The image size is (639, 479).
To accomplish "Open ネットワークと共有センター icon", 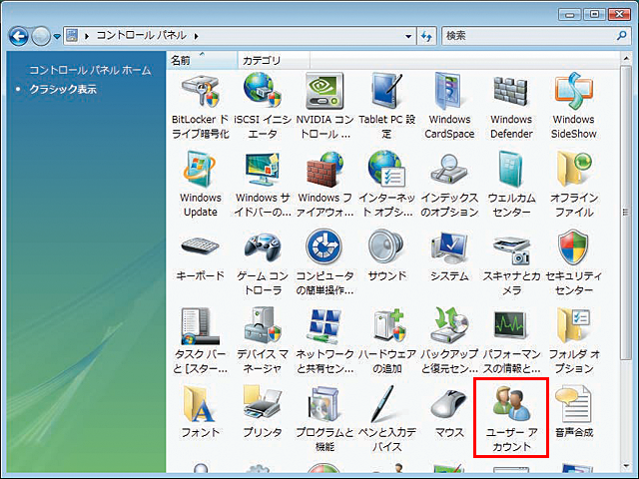I will coord(324,340).
